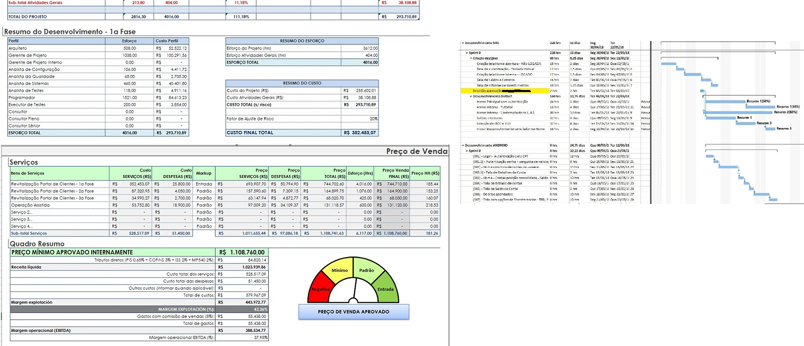
Task: Select the Consultor Sênior cell
Action: pyautogui.click(x=56, y=125)
